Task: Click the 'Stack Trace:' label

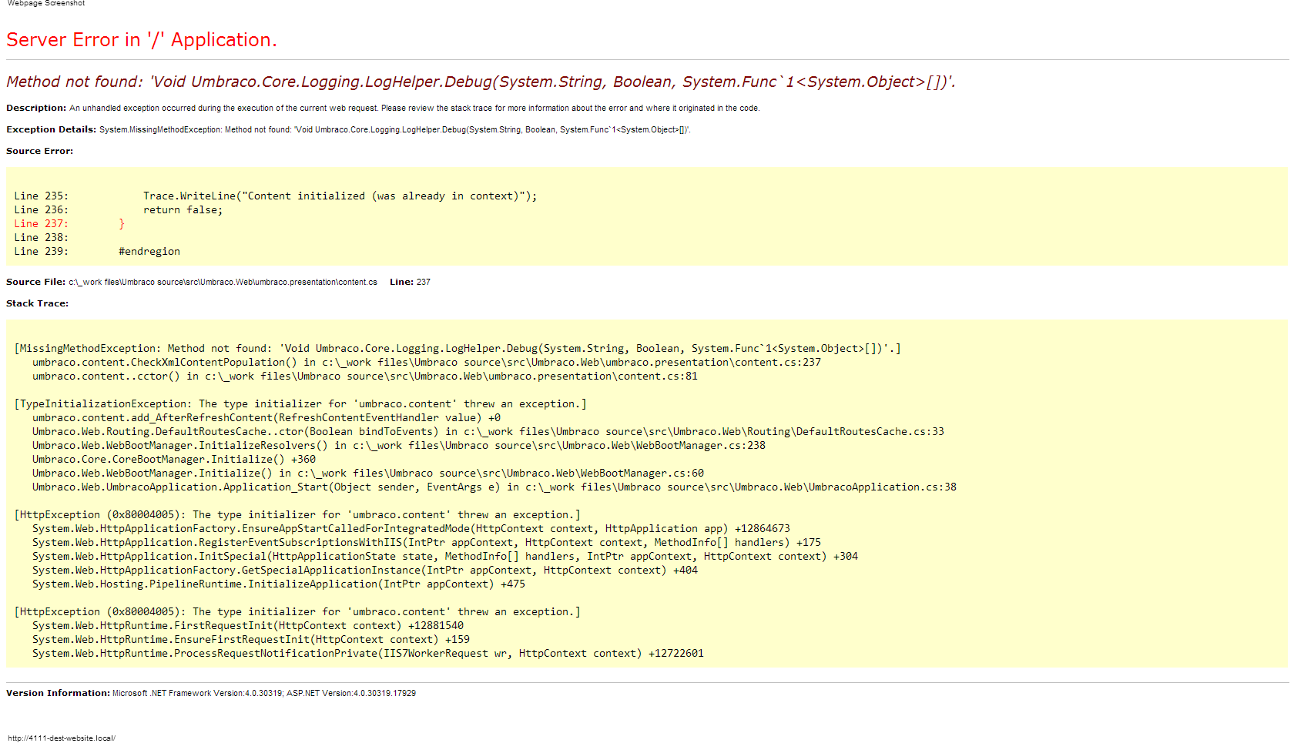Action: click(37, 304)
